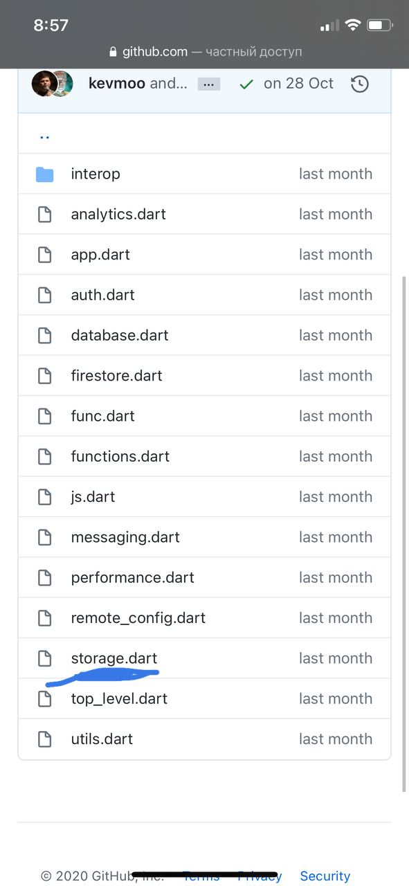Open storage.dart file

pyautogui.click(x=114, y=658)
